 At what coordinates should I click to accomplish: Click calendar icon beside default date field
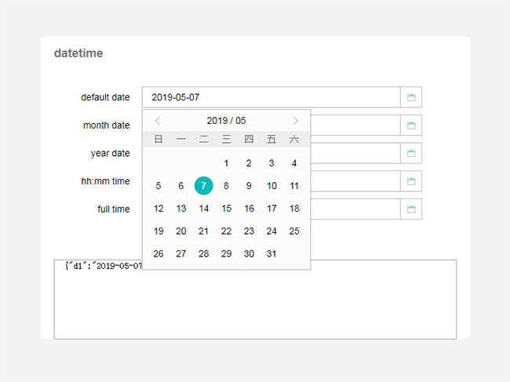(411, 97)
